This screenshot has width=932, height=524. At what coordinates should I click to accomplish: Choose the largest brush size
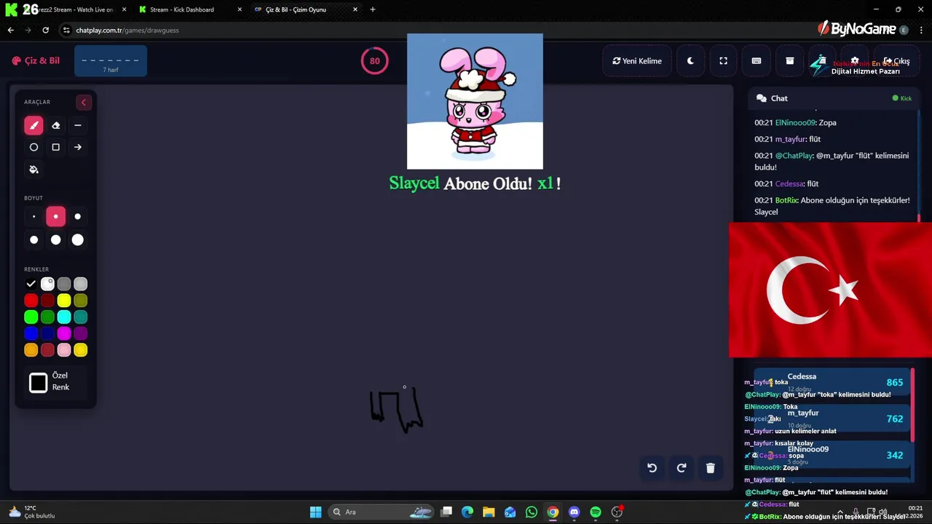(x=77, y=239)
